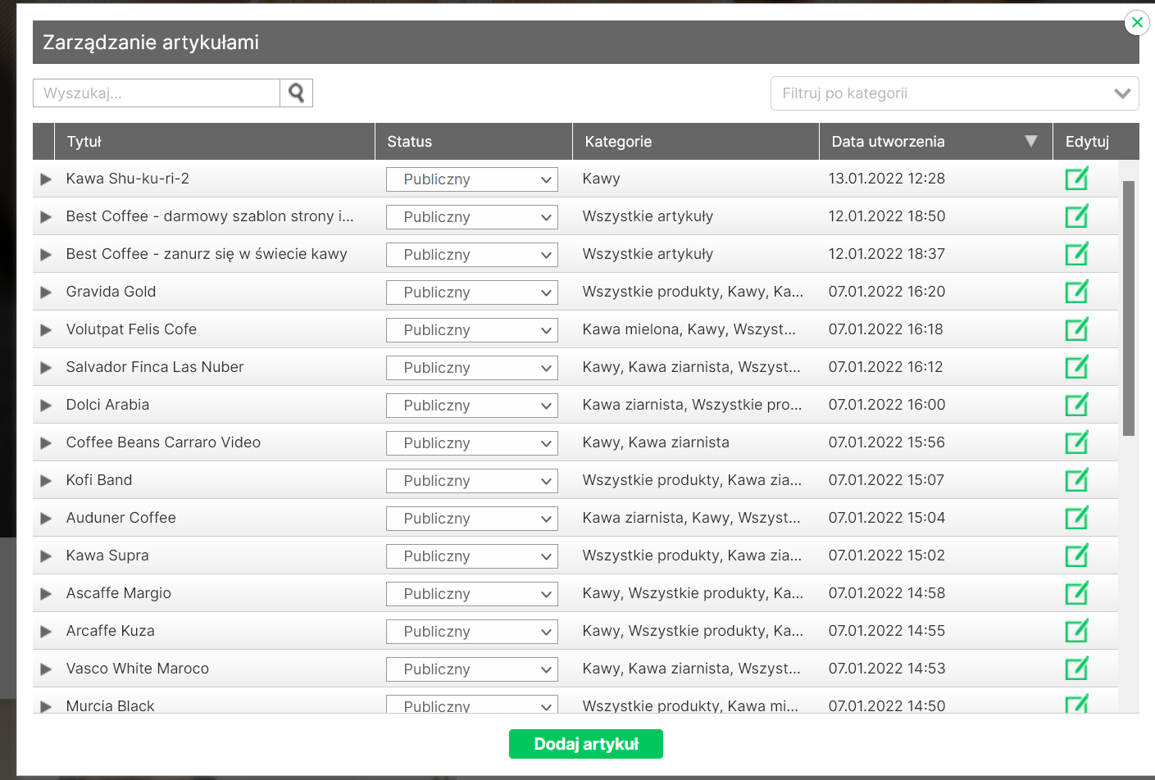Edit the Salvador Finca Las Nuber article
Viewport: 1155px width, 780px height.
pyautogui.click(x=1076, y=367)
